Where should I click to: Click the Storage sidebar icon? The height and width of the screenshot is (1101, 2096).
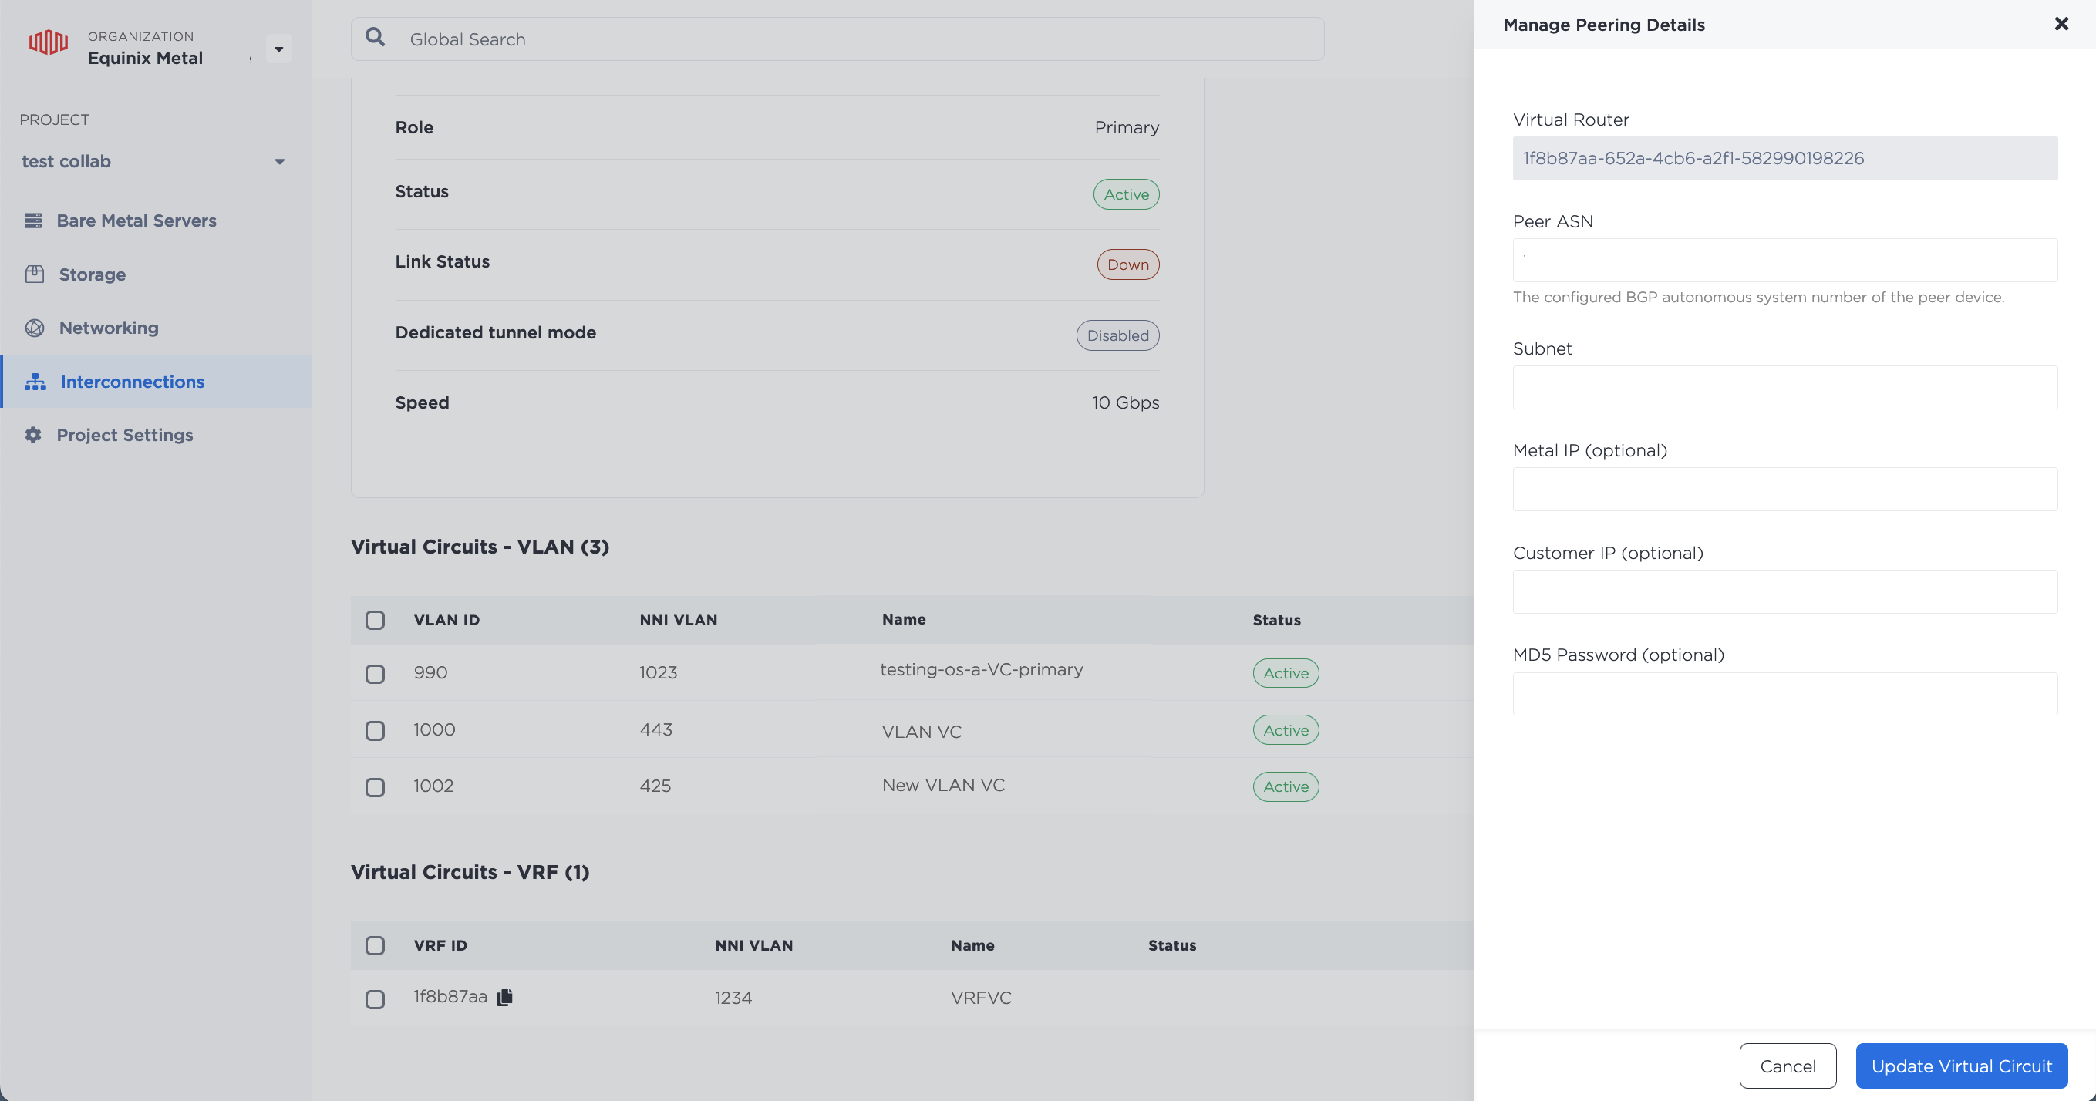click(x=34, y=274)
